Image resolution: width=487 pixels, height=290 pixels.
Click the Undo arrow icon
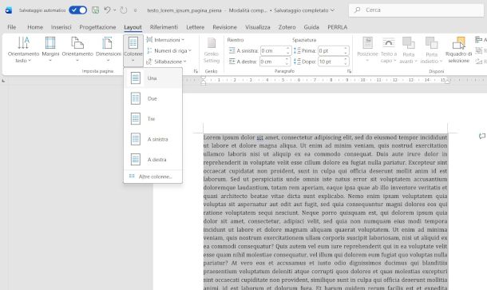[x=107, y=10]
